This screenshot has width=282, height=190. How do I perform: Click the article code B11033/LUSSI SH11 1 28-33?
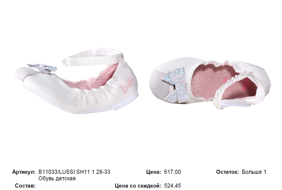pos(74,172)
